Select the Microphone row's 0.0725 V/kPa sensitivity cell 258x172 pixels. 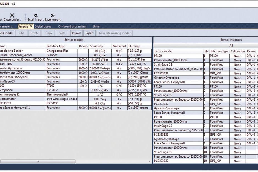coord(100,90)
